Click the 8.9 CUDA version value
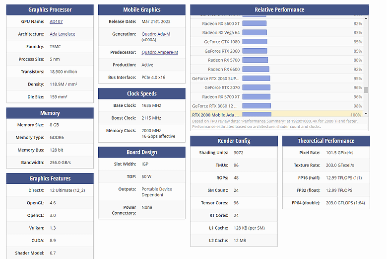387x259 pixels. [x=53, y=241]
